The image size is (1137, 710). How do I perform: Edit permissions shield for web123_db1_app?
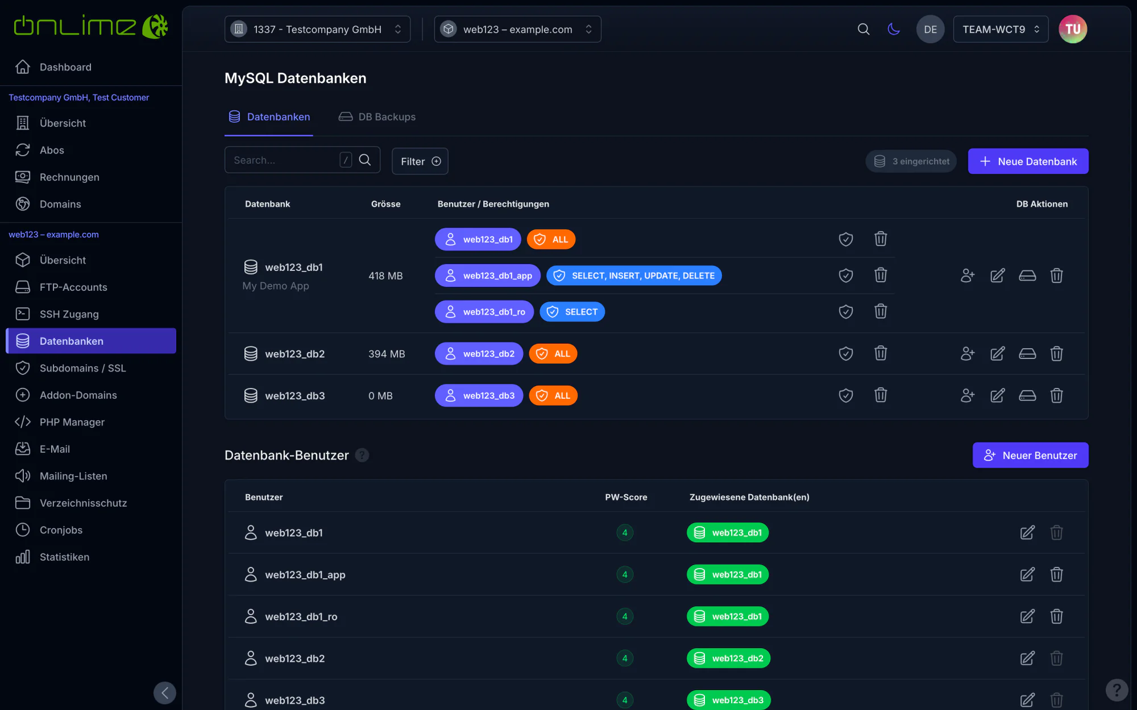[846, 275]
